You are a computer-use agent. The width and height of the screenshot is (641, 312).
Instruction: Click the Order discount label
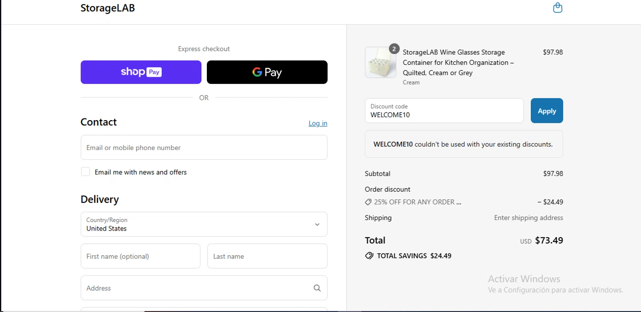pyautogui.click(x=388, y=189)
